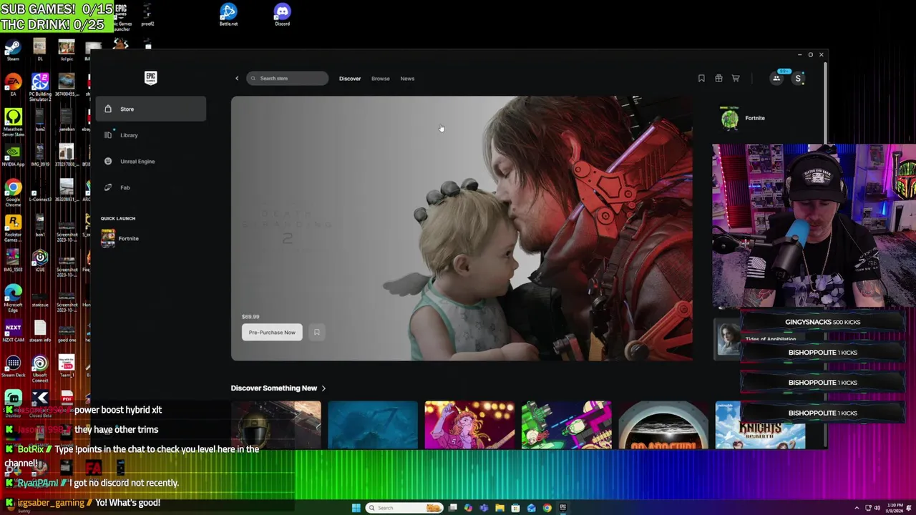Screen dimensions: 916x515
Task: Click Pre-Purchase Now button
Action: tap(272, 332)
